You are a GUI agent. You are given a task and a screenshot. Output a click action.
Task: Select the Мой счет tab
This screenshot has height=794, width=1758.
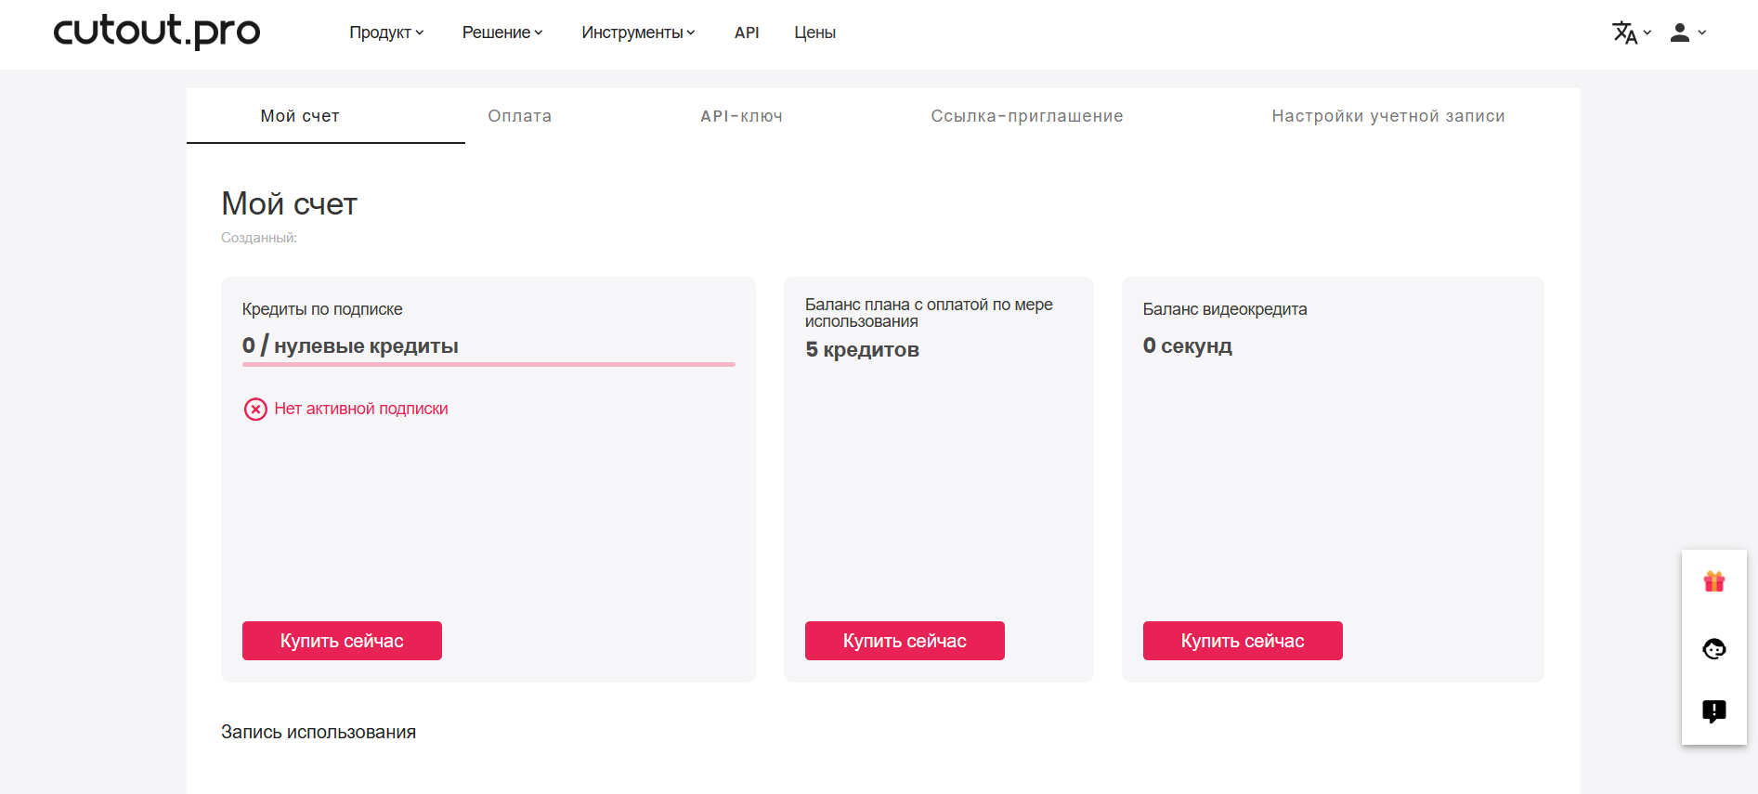click(x=326, y=116)
